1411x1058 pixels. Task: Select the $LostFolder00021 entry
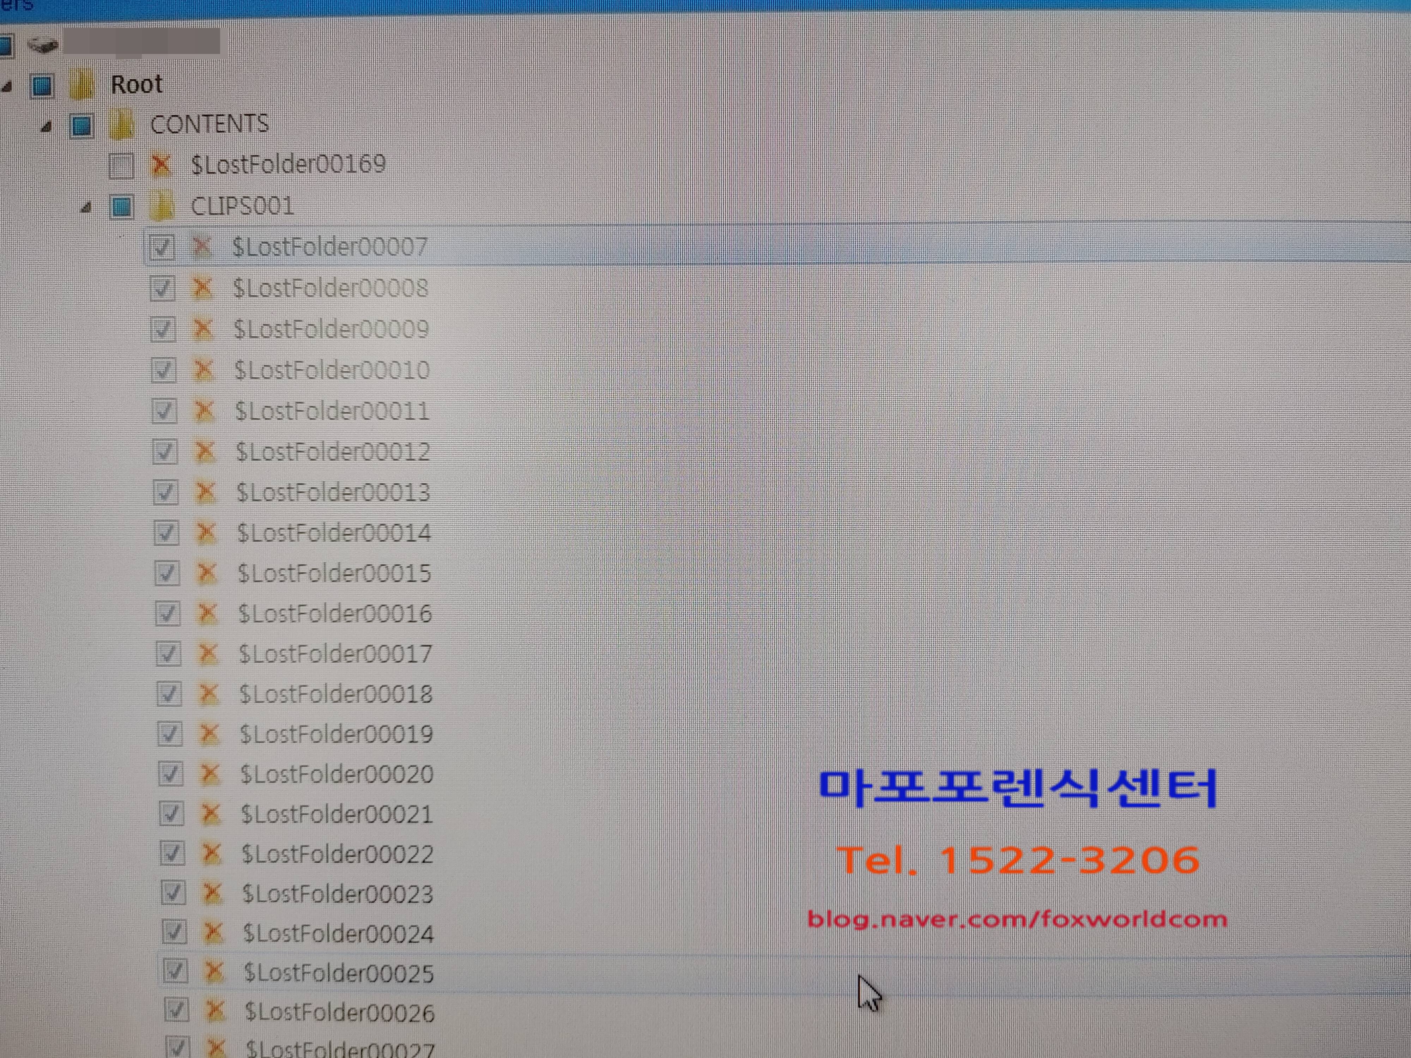tap(337, 814)
